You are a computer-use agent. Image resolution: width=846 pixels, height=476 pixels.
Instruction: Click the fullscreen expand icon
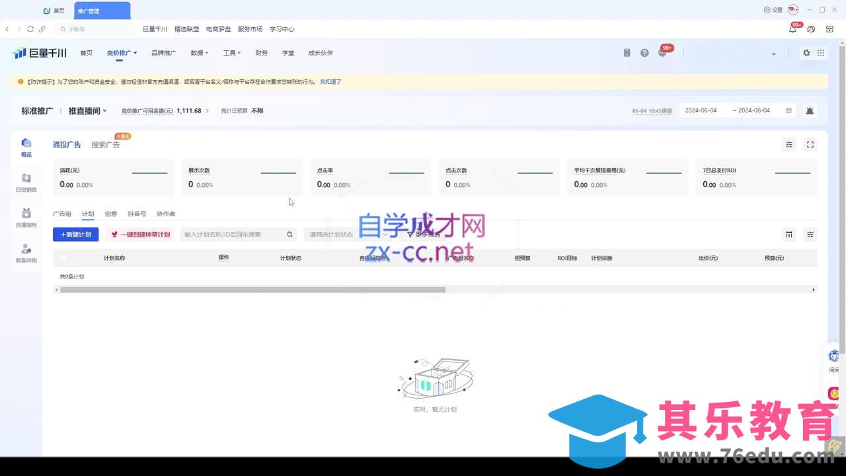pos(810,145)
